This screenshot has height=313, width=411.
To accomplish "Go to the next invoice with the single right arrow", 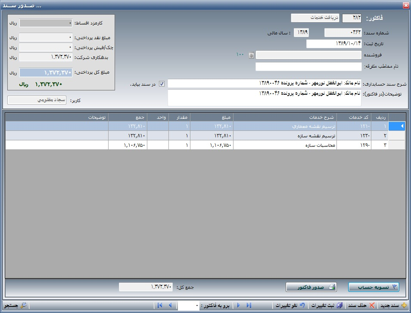I will [x=238, y=305].
